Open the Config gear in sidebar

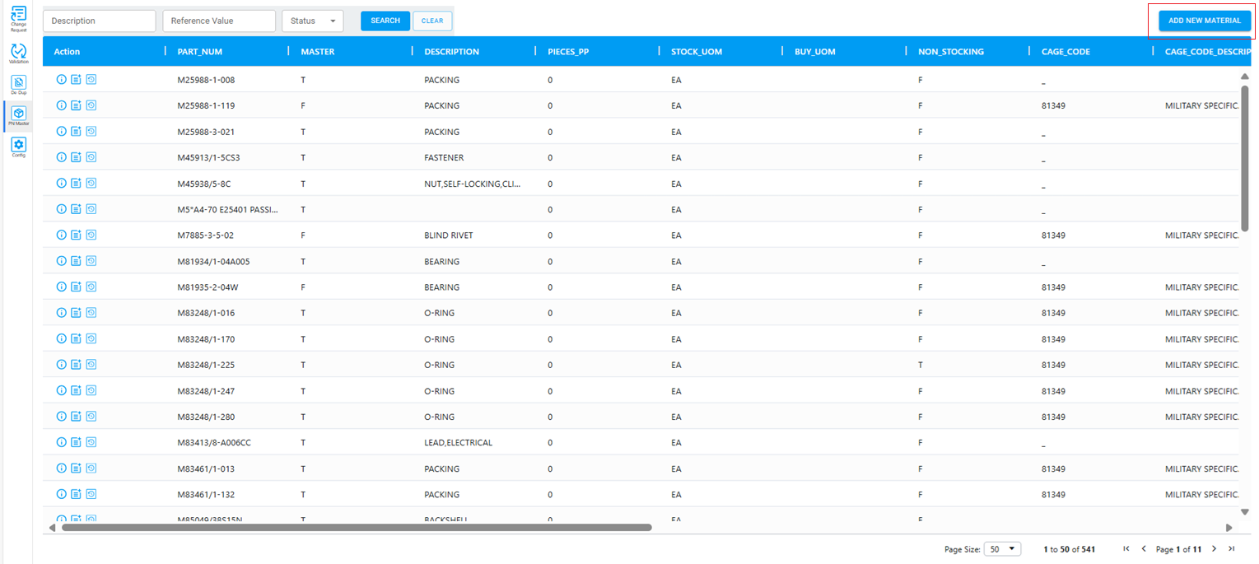(x=18, y=147)
